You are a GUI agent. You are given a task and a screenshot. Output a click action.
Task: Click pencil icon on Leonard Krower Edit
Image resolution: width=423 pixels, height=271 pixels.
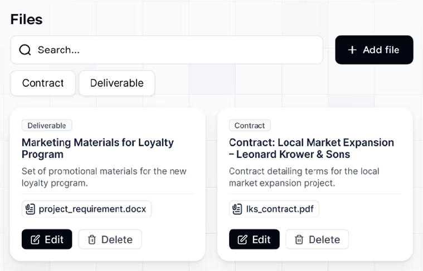tap(242, 239)
